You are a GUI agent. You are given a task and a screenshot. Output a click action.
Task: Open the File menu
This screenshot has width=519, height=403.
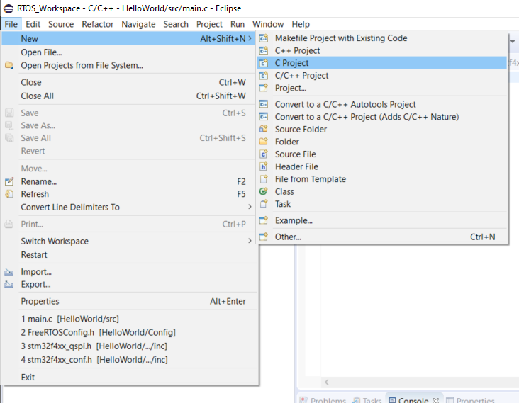click(11, 24)
